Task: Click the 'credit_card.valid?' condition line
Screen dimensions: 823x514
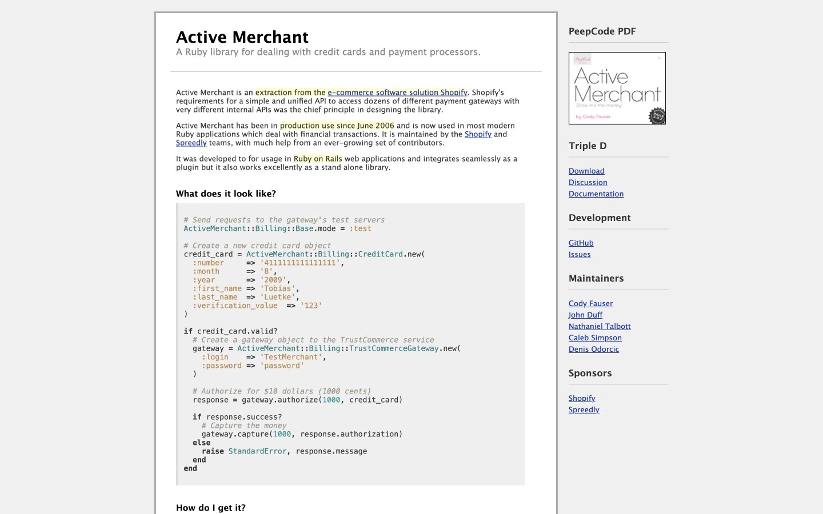Action: [x=230, y=331]
